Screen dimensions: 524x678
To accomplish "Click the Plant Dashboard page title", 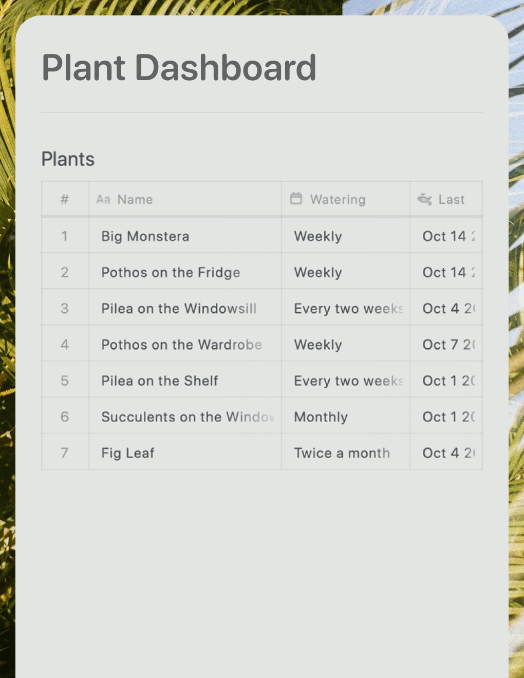I will pos(179,67).
